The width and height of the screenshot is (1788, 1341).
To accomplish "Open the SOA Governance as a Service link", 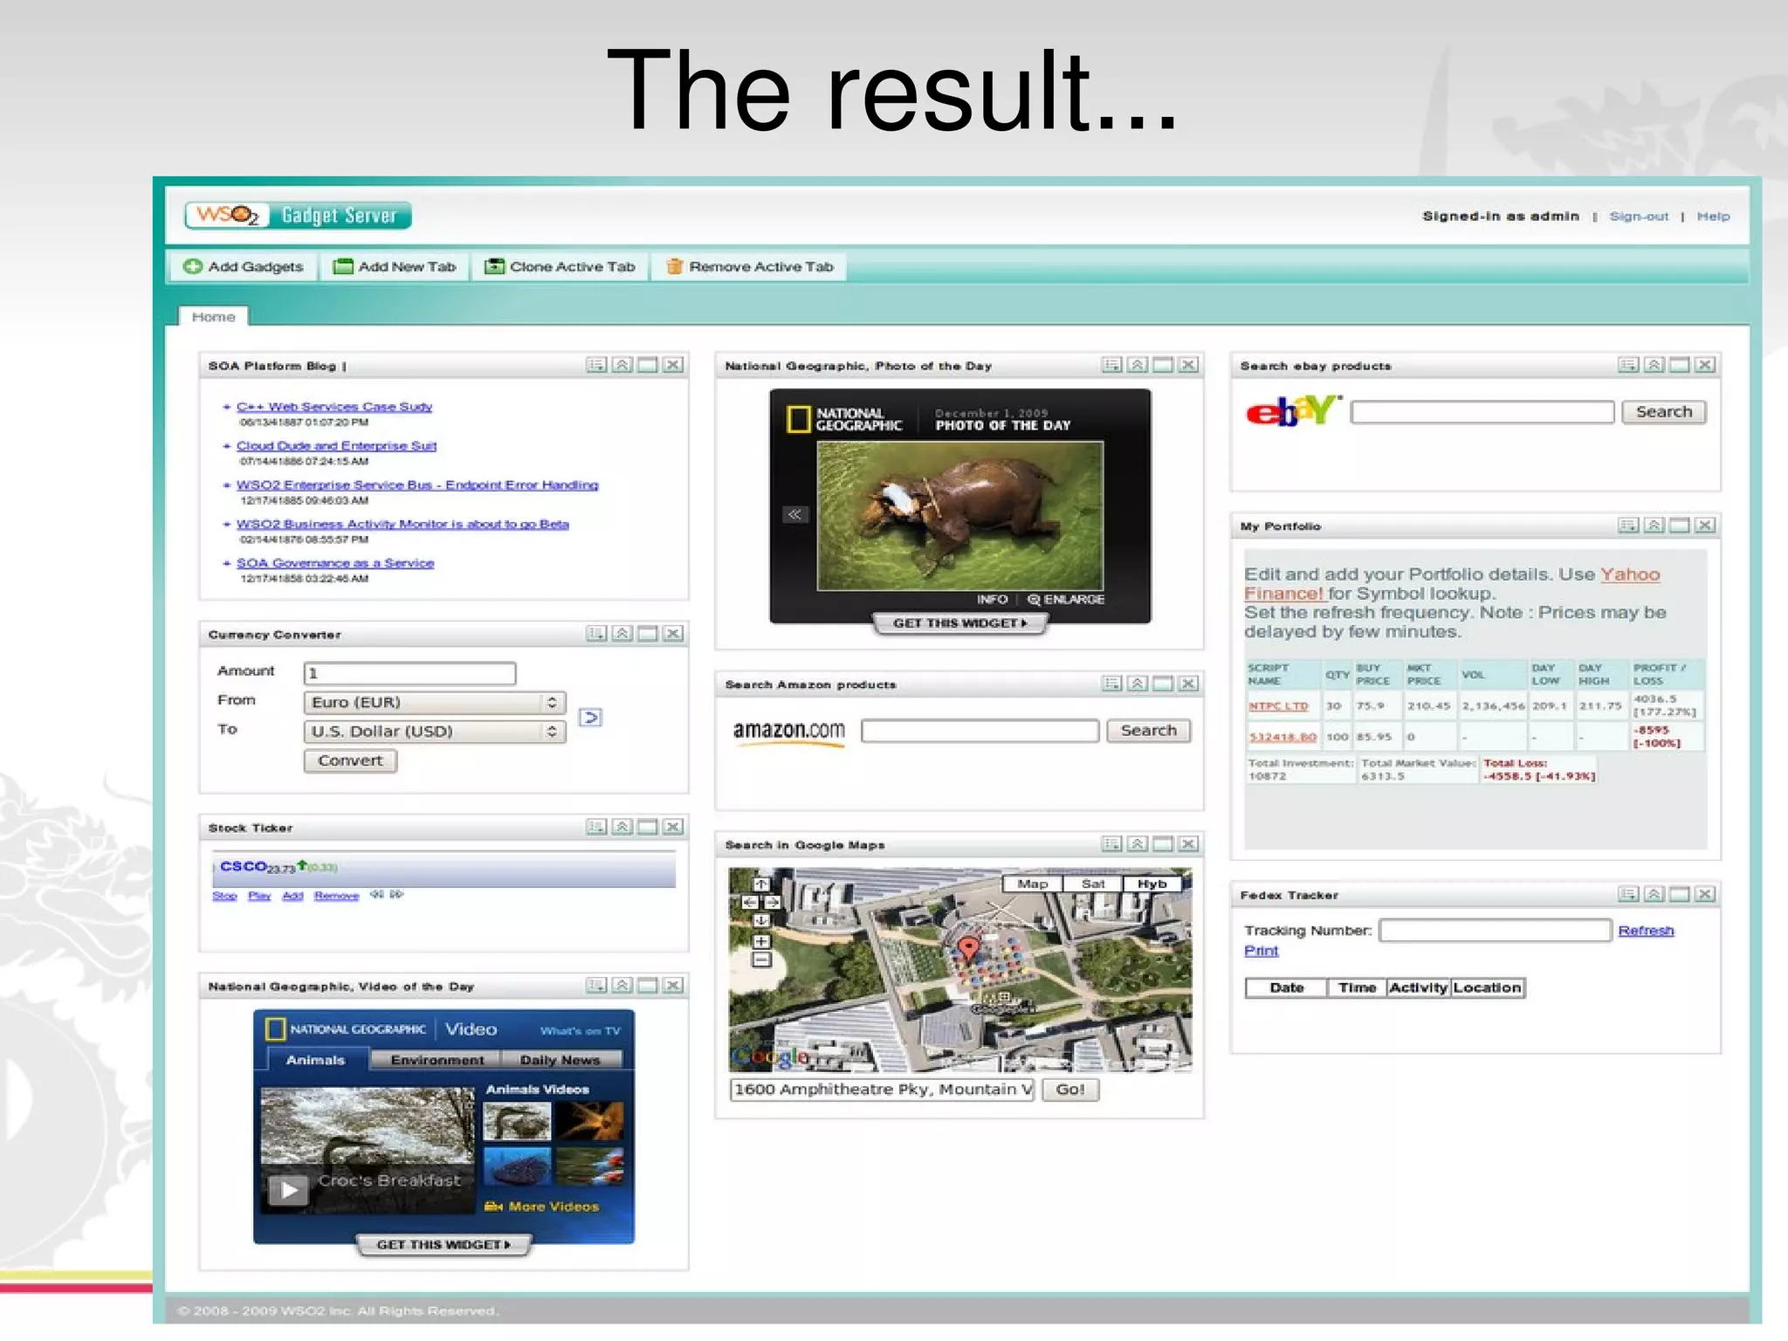I will 334,563.
